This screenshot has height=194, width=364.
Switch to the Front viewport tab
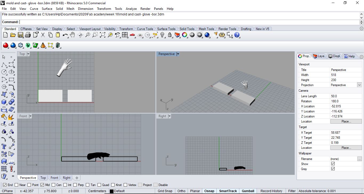tap(54, 178)
